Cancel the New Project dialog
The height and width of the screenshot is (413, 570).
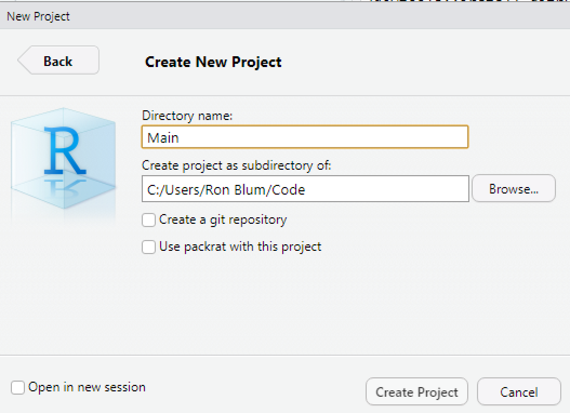click(518, 391)
